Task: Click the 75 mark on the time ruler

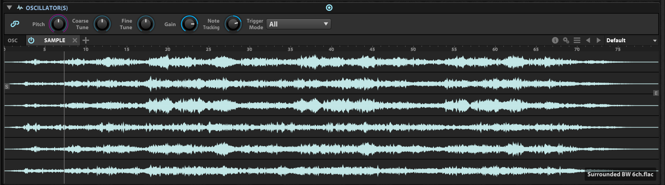Action: (x=618, y=49)
